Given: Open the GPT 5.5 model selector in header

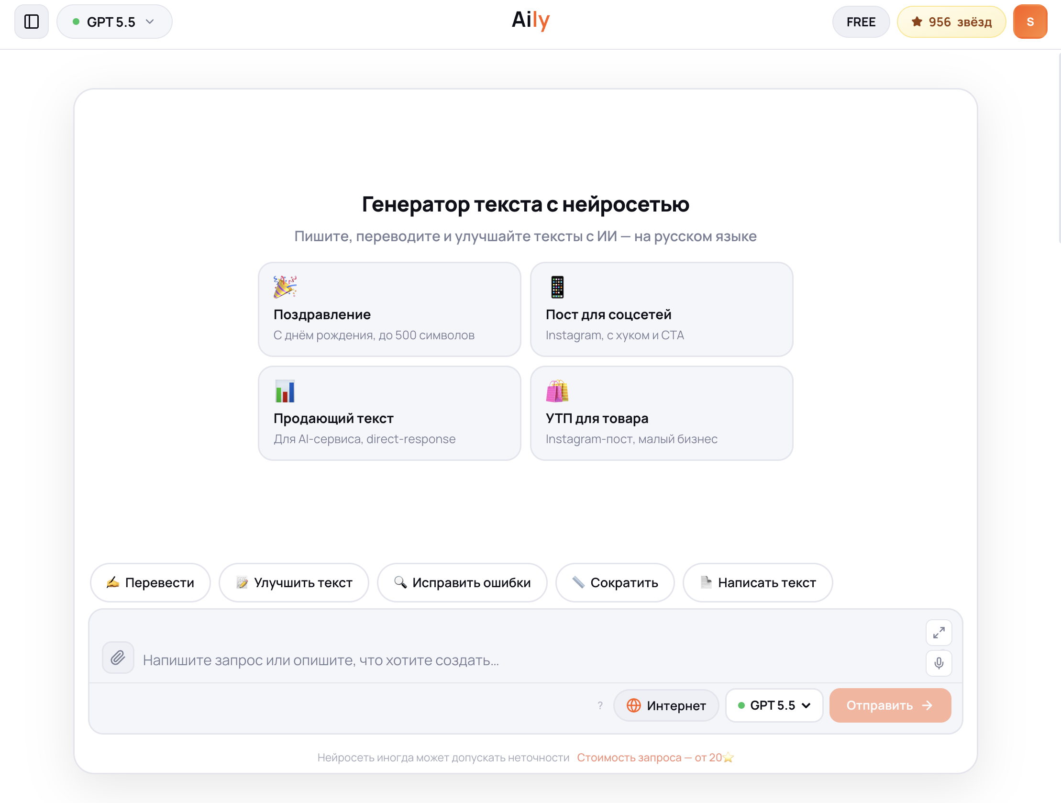Looking at the screenshot, I should tap(114, 22).
